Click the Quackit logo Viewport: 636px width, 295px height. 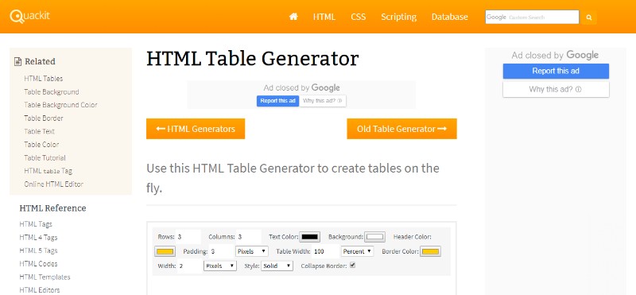(x=30, y=17)
